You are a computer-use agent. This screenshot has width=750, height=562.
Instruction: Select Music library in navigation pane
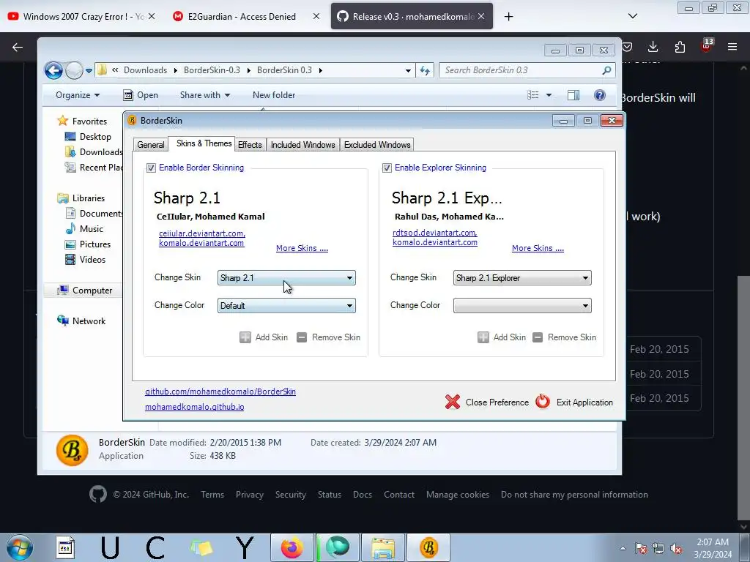[84, 229]
